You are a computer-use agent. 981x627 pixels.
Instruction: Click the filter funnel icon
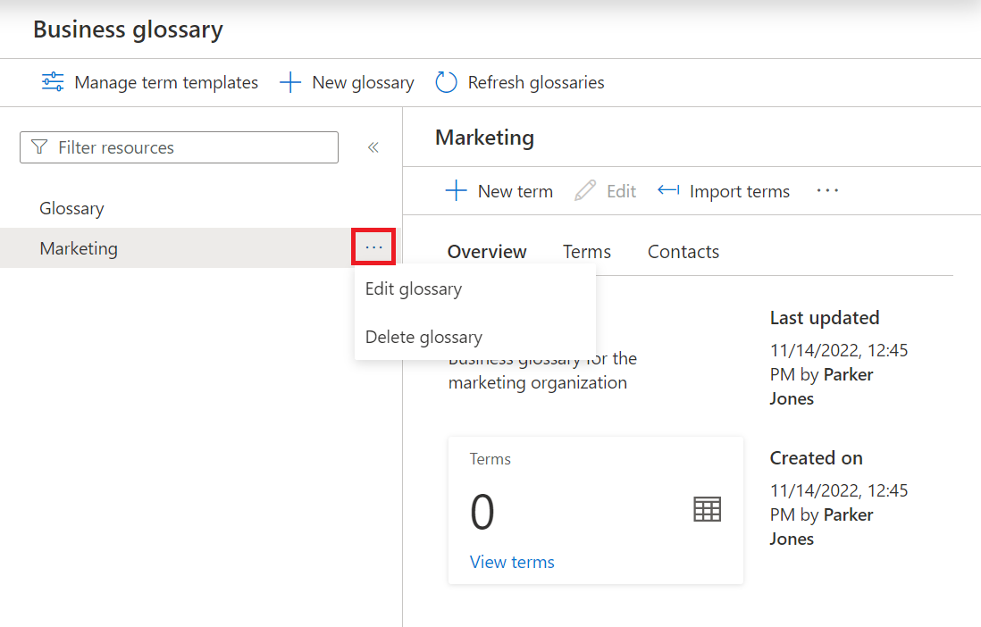pyautogui.click(x=38, y=147)
